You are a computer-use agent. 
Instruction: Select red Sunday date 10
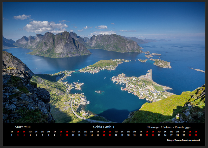click(67, 135)
